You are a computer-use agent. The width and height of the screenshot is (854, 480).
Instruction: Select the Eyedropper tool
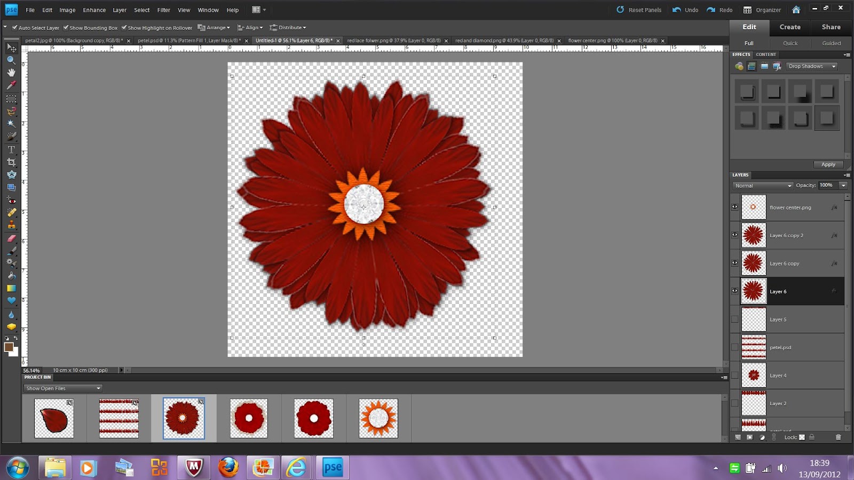click(x=11, y=85)
